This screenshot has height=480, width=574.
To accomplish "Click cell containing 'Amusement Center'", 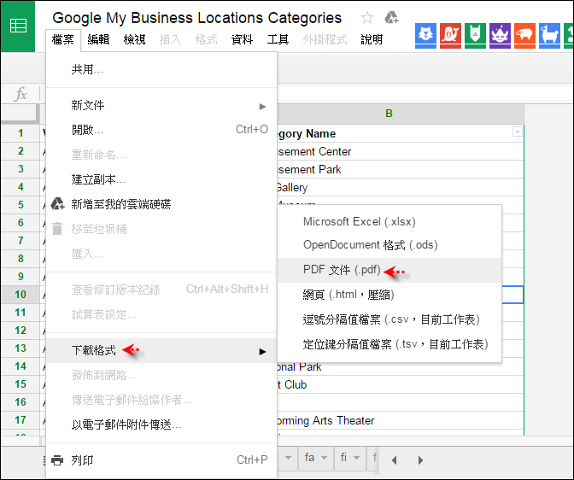I will (401, 151).
